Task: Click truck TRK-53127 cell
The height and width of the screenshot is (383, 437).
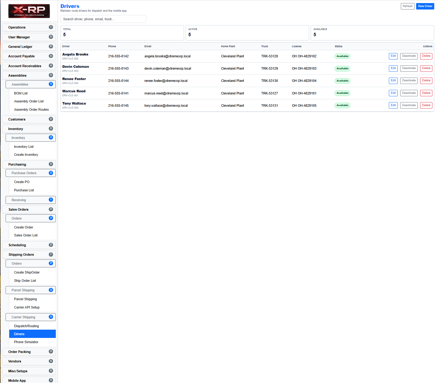Action: (270, 93)
